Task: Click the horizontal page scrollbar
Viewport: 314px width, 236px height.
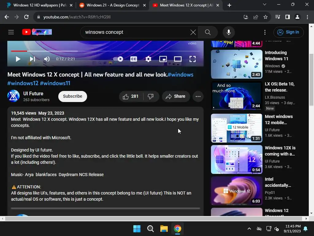Action: [153, 218]
